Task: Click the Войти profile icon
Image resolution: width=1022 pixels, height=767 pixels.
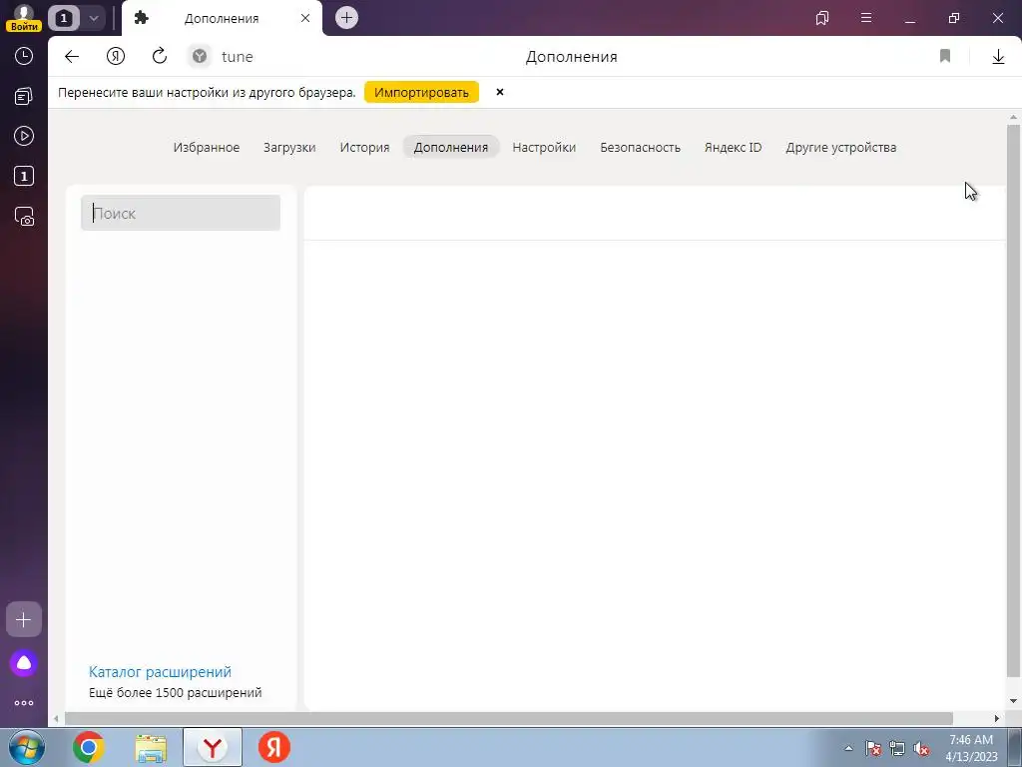Action: tap(24, 18)
